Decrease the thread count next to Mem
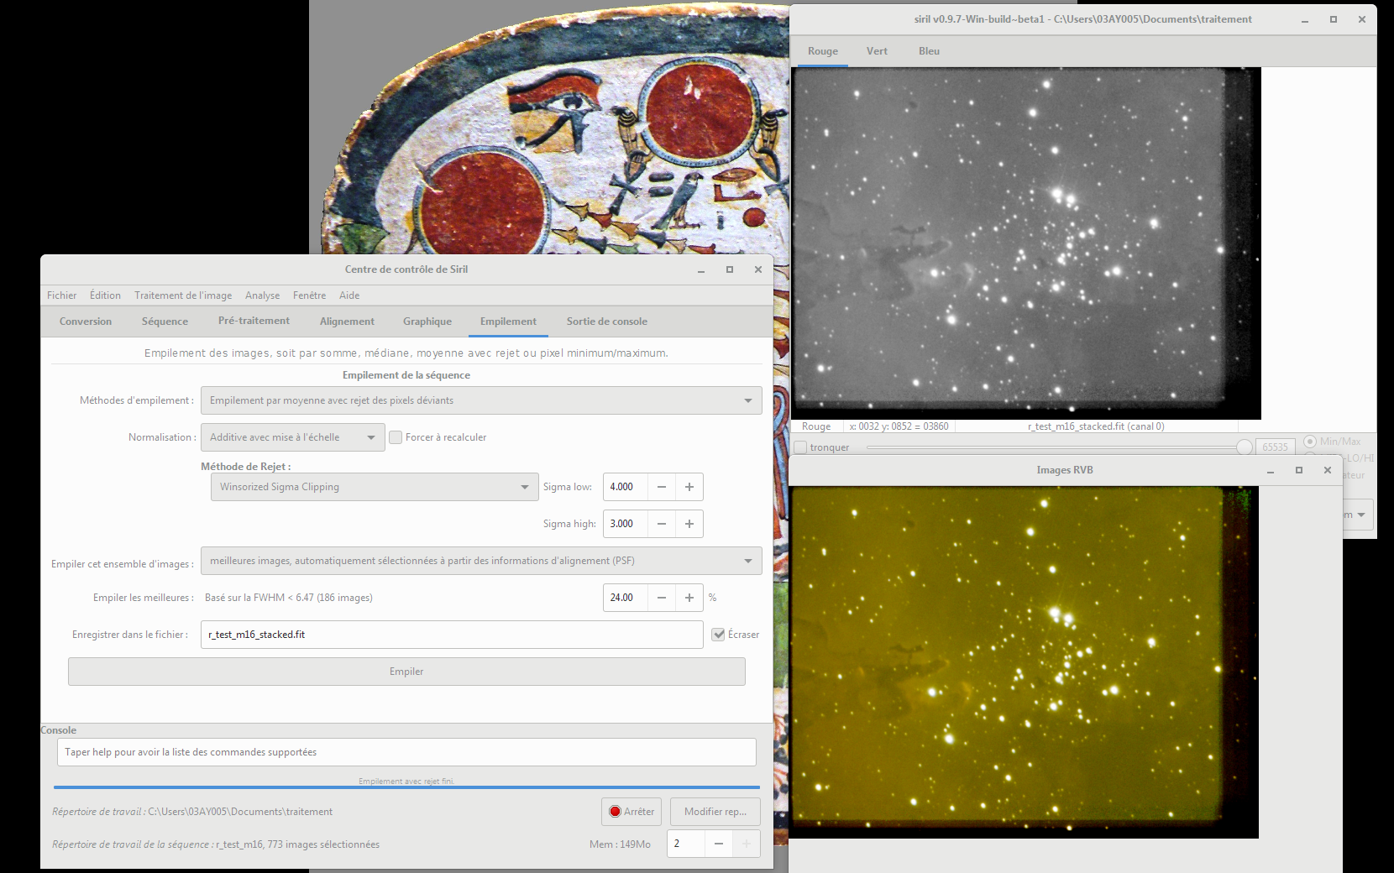Viewport: 1394px width, 873px height. click(719, 844)
